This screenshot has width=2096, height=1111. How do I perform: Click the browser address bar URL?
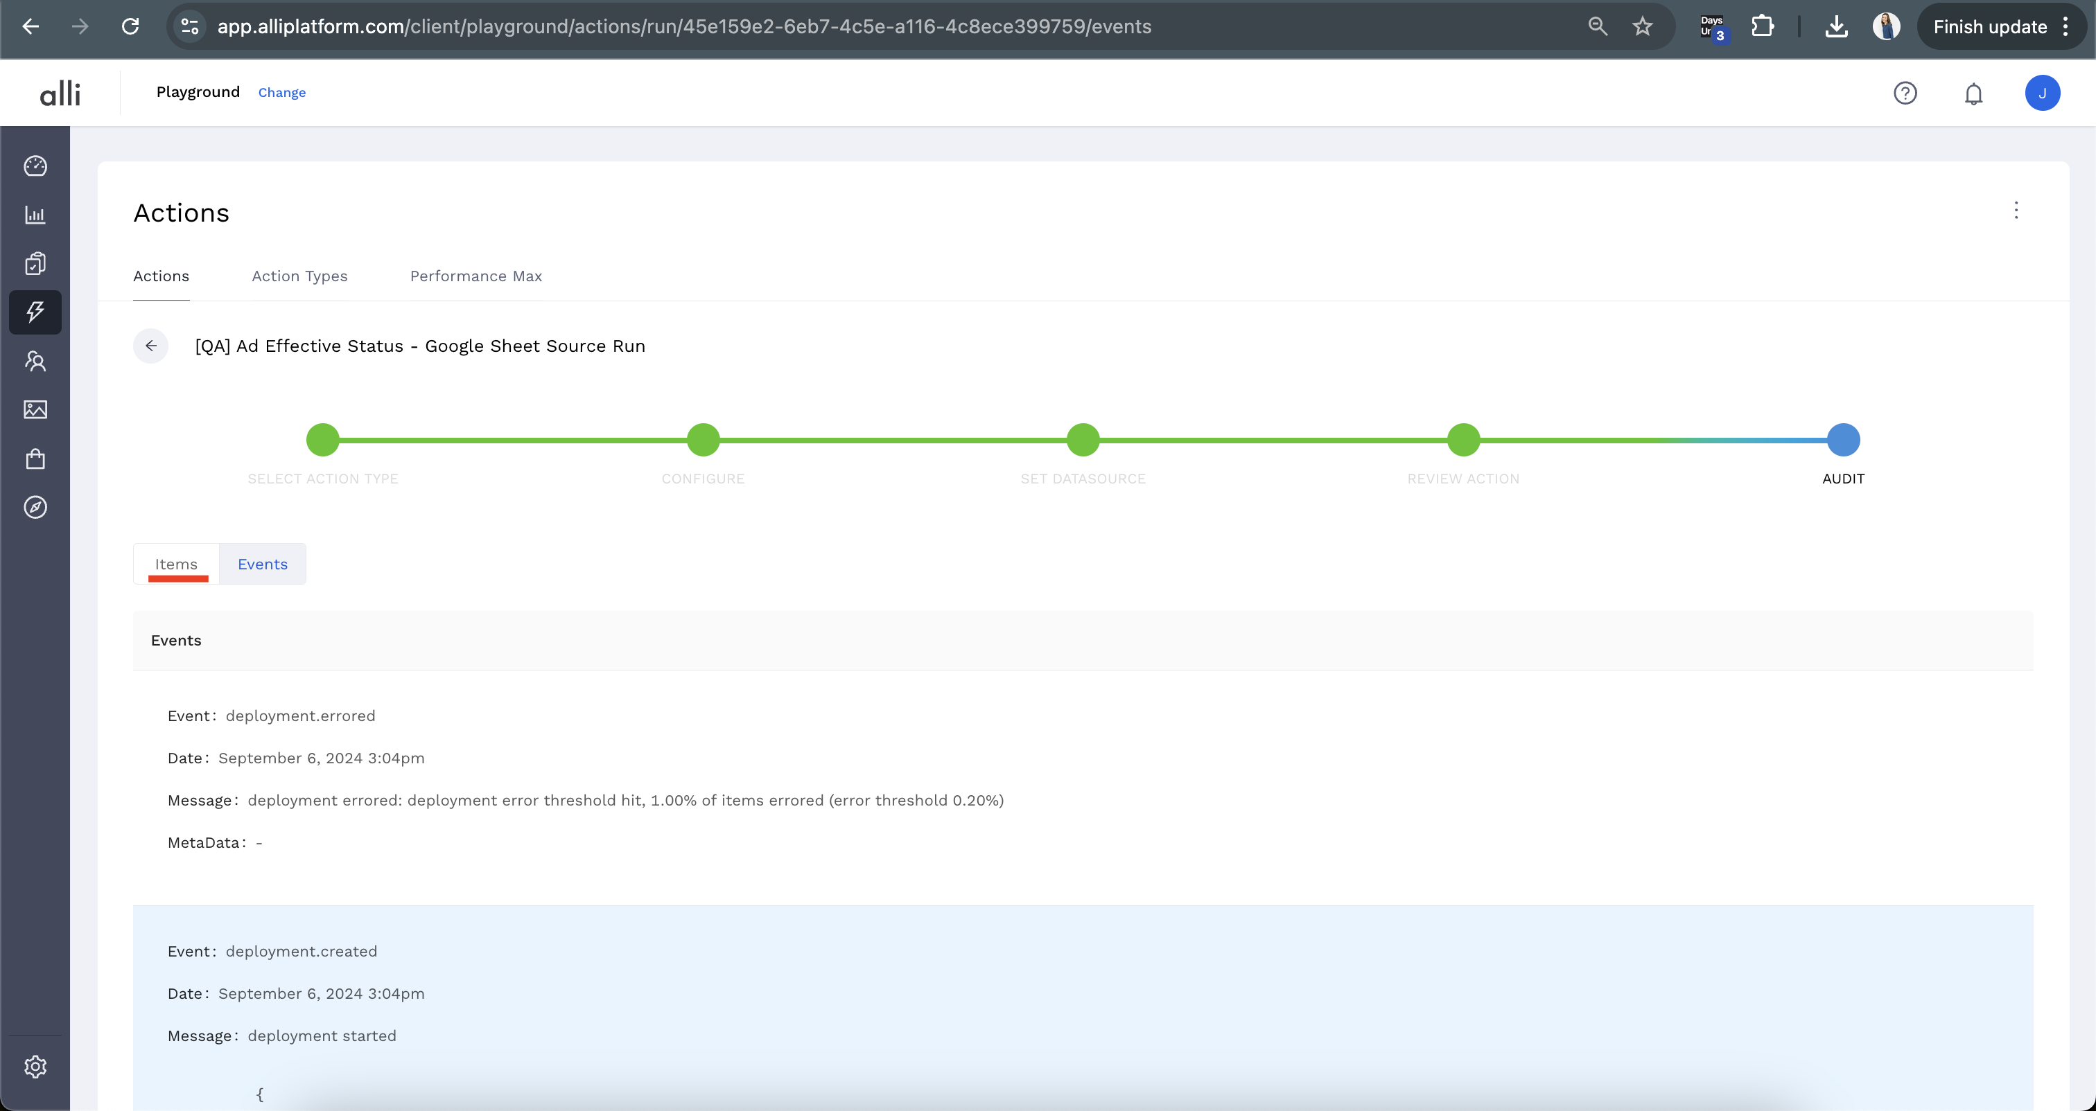coord(683,27)
